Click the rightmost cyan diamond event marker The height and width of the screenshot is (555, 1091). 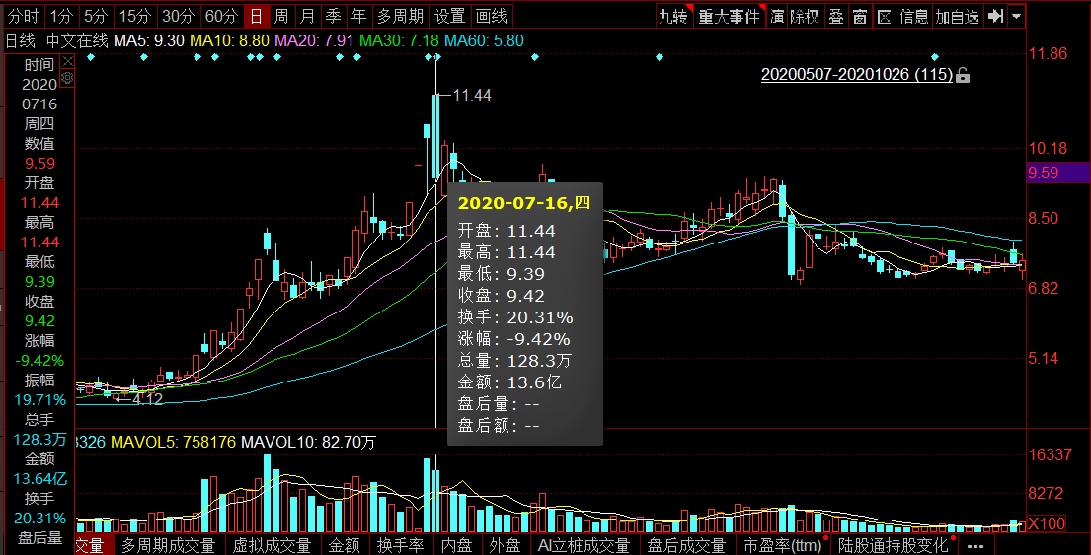[935, 57]
